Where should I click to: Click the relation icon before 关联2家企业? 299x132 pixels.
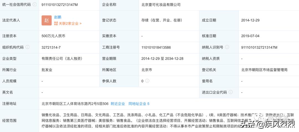click(x=56, y=23)
